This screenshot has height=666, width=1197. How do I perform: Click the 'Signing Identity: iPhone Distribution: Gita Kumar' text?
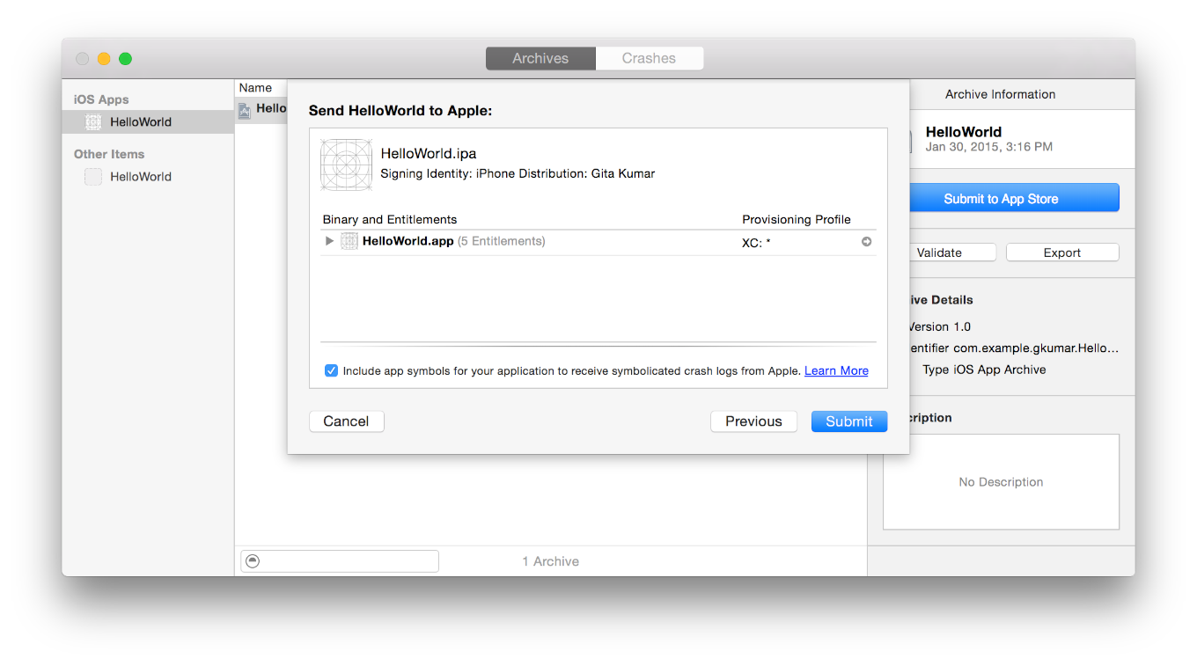coord(518,173)
